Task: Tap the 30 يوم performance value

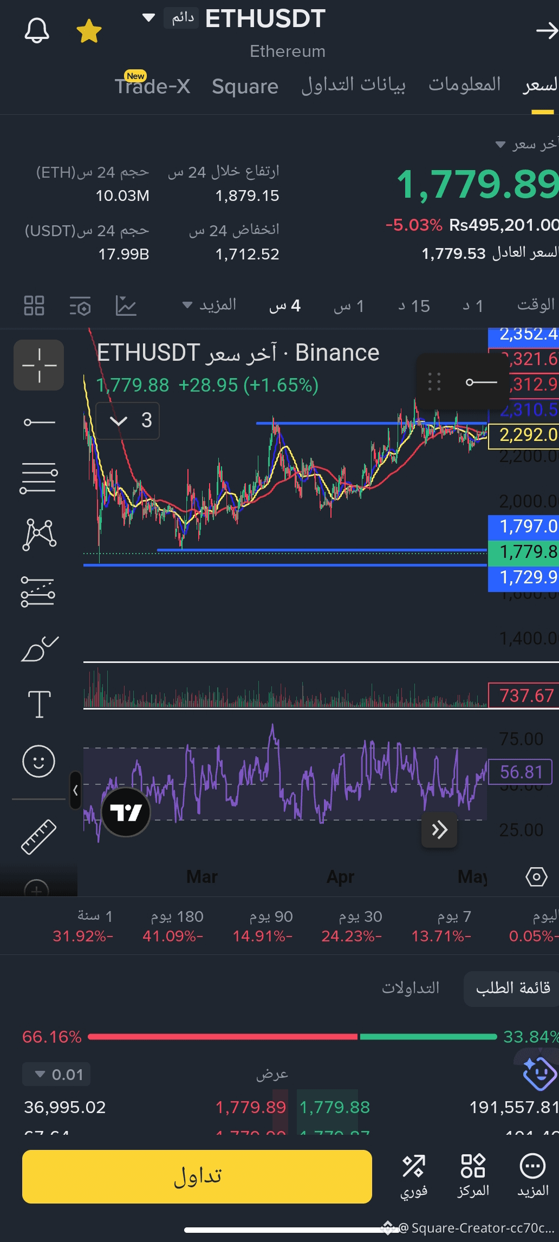Action: (x=352, y=936)
